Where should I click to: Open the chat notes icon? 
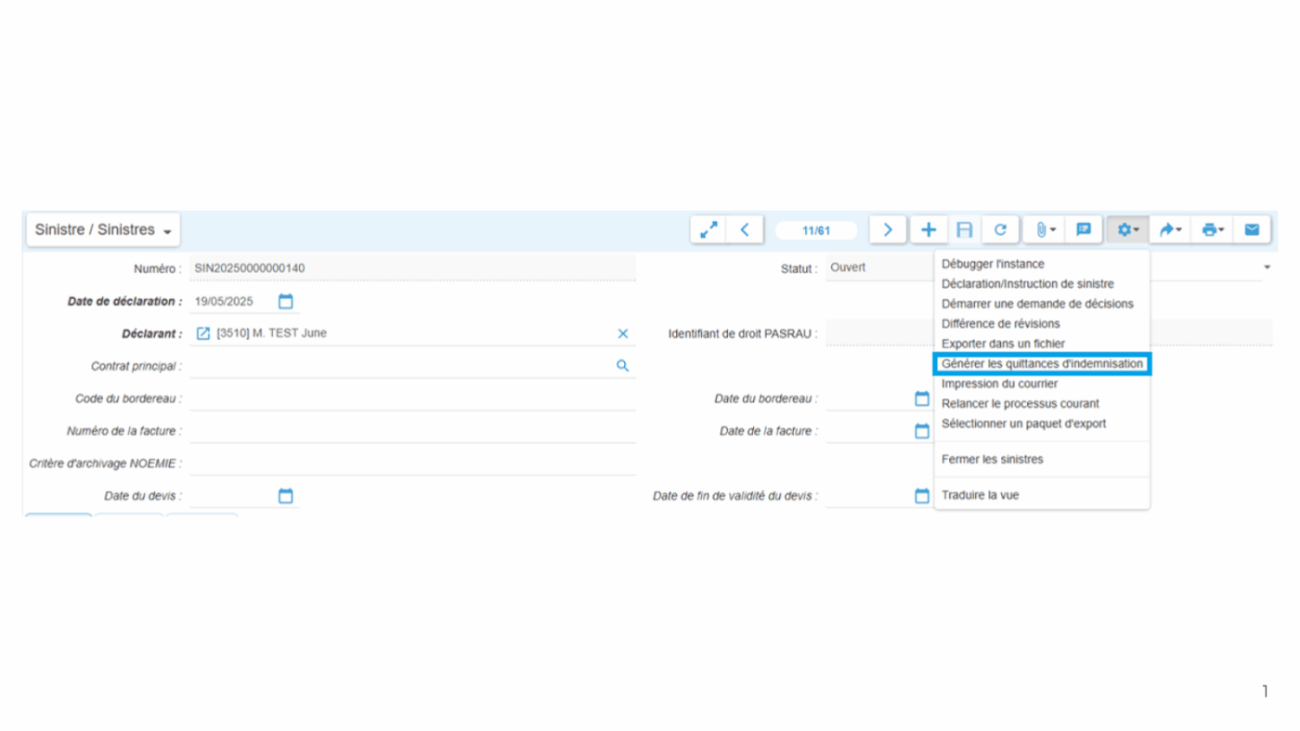[x=1083, y=229]
